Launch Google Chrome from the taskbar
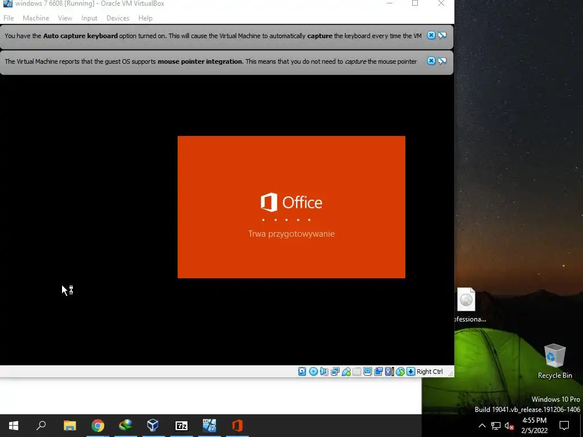Screen dimensions: 583x437 click(x=98, y=426)
